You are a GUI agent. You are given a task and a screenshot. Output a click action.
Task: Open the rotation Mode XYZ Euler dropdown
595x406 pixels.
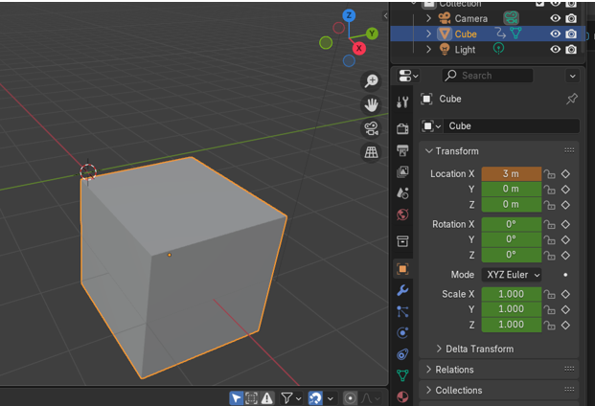click(512, 274)
